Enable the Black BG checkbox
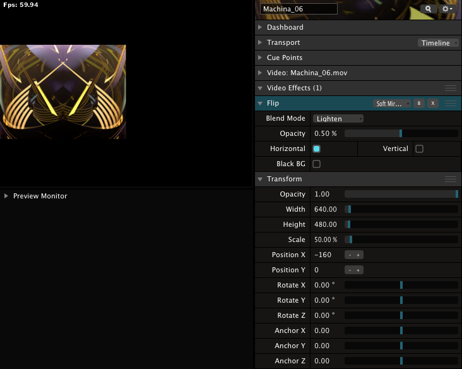Image resolution: width=462 pixels, height=369 pixels. pos(316,164)
